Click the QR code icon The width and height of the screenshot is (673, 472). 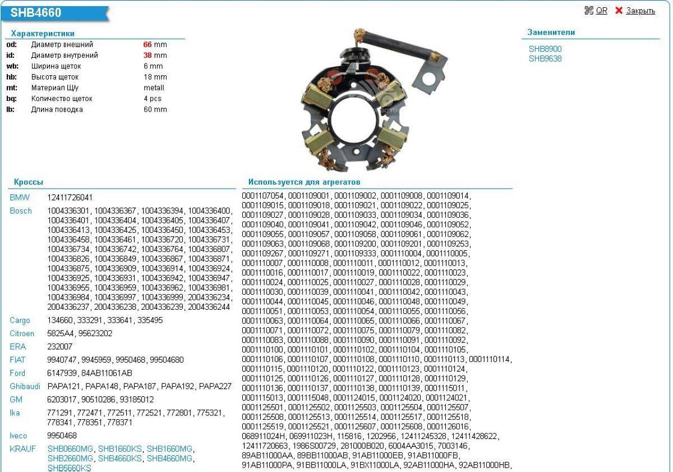(588, 11)
